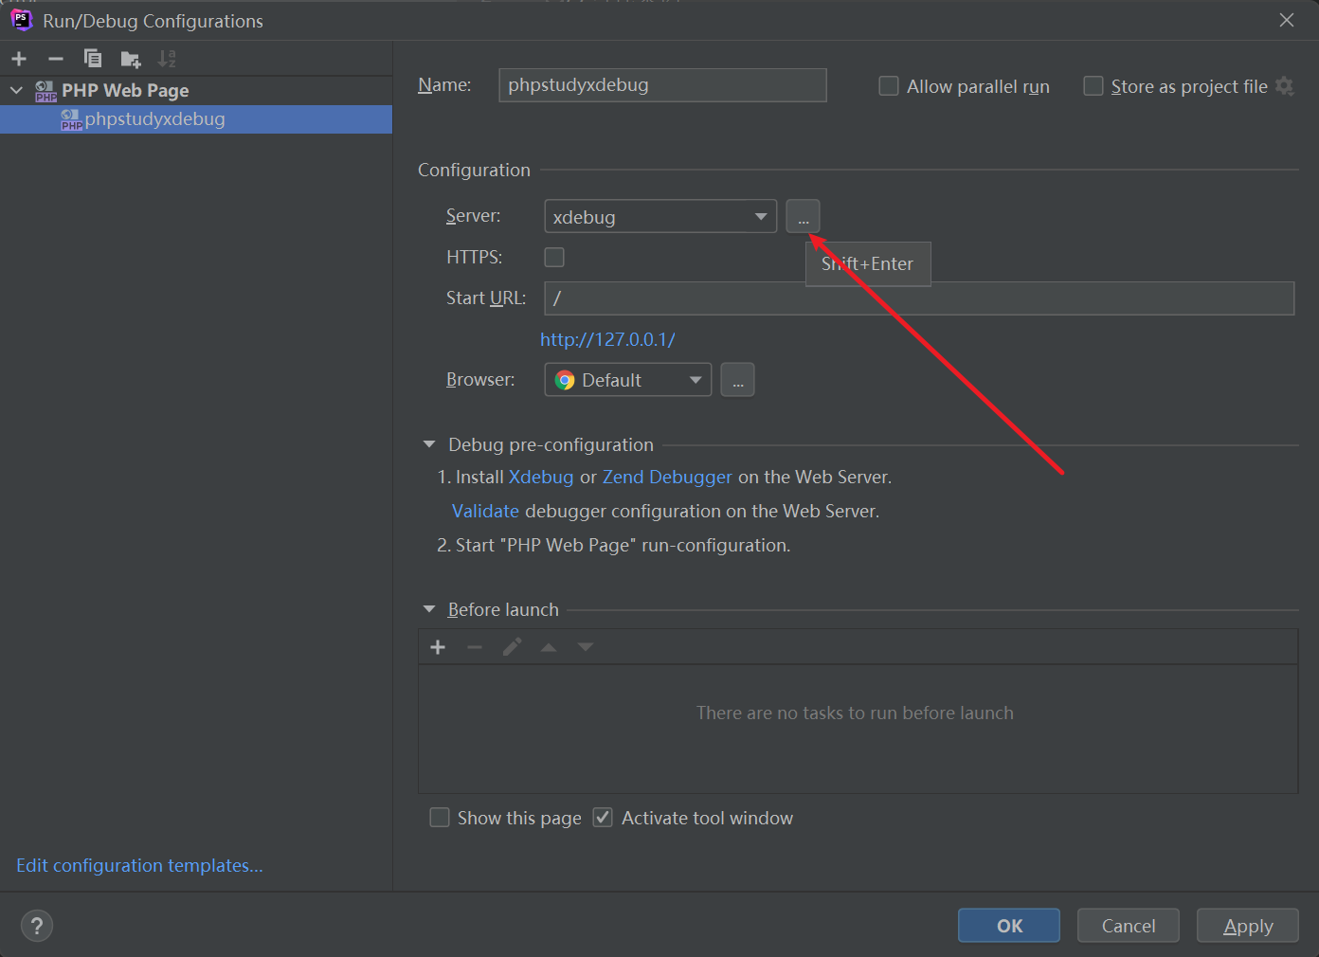Focus the Start URL field
This screenshot has height=957, width=1319.
point(919,298)
